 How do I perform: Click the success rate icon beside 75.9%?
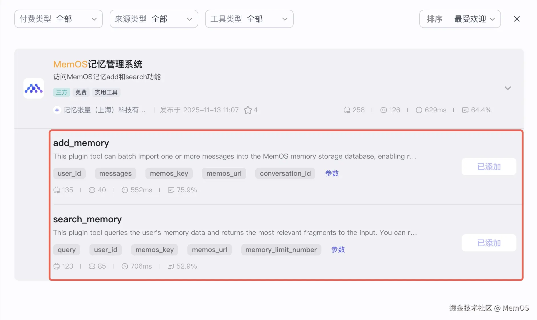pyautogui.click(x=171, y=190)
